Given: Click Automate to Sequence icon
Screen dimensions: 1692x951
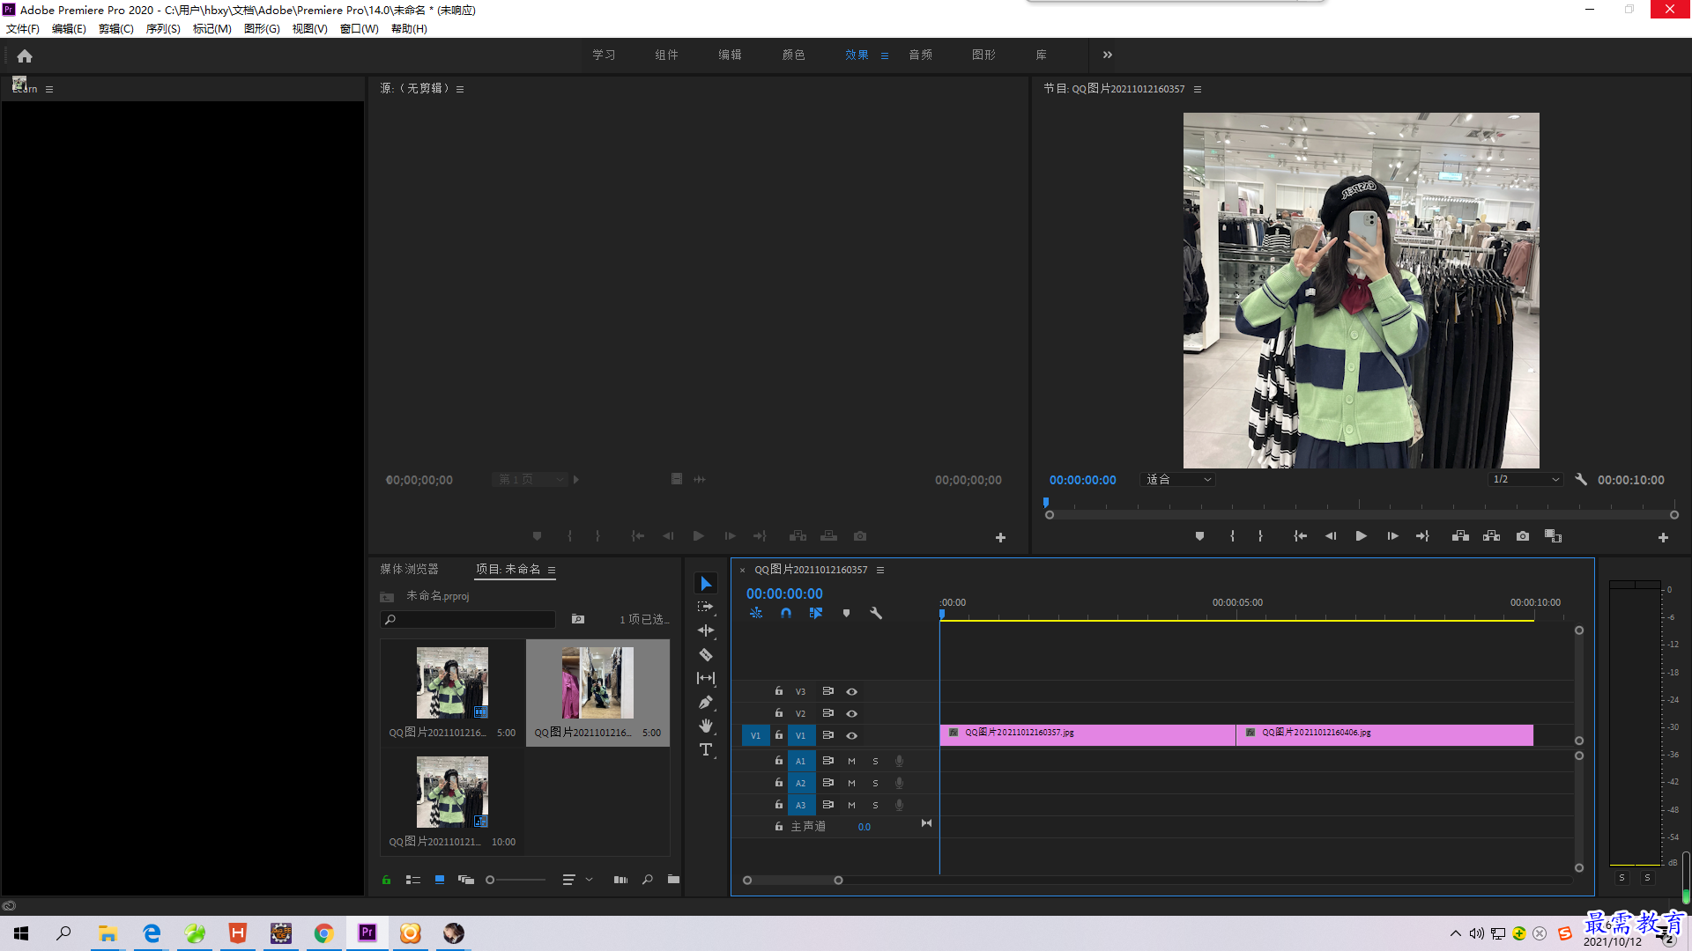Looking at the screenshot, I should (620, 880).
